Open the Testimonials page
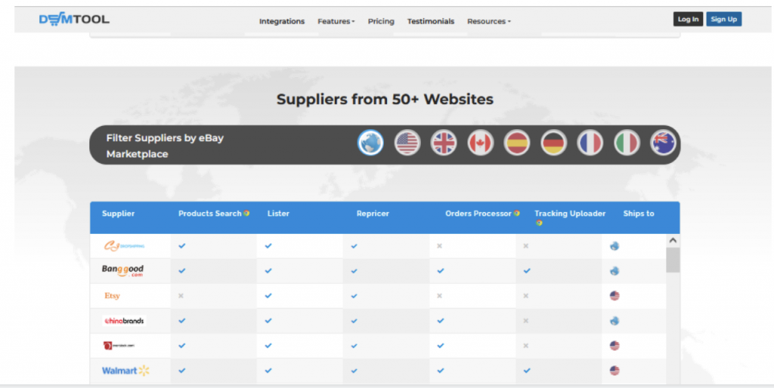The image size is (774, 388). point(430,21)
